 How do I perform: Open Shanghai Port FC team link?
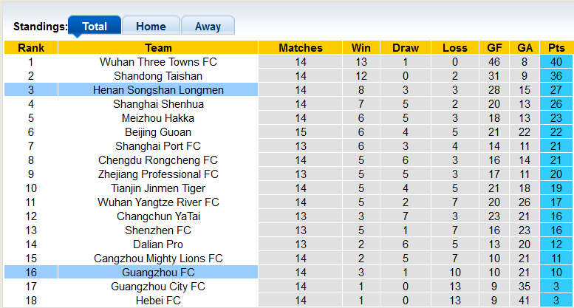(158, 146)
